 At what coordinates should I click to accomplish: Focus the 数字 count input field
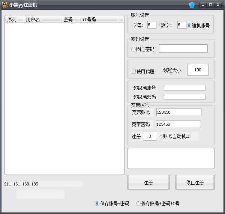point(181,25)
